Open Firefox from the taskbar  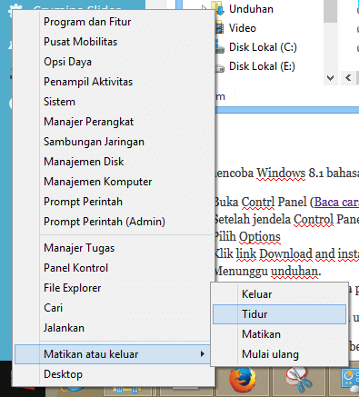242,380
